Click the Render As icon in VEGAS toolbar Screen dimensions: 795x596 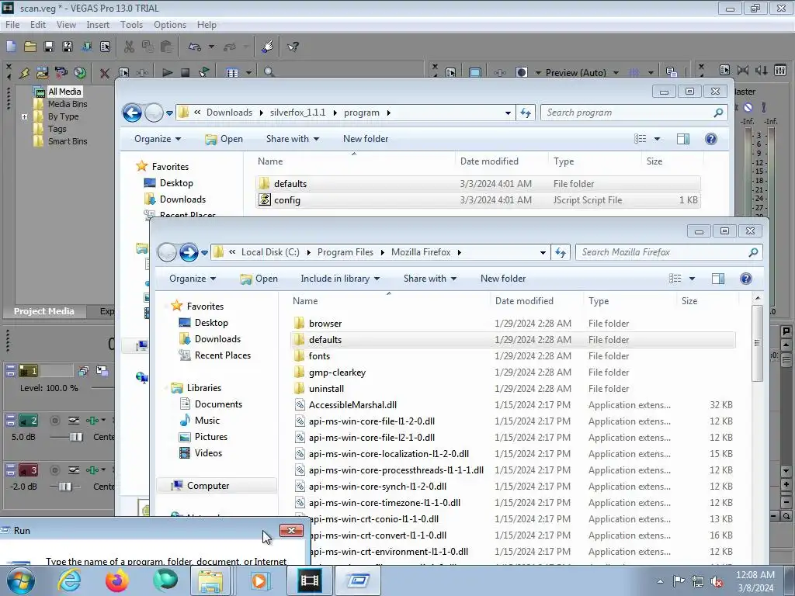click(86, 47)
